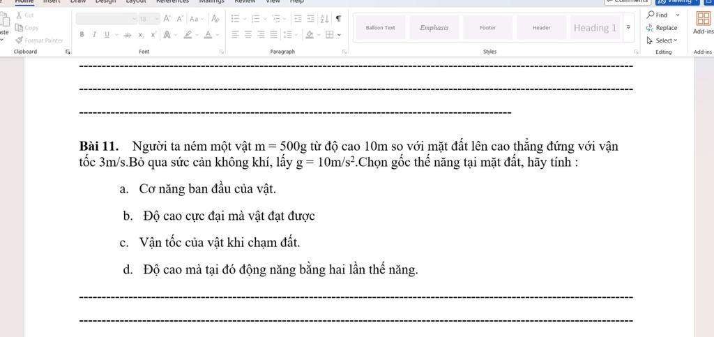This screenshot has height=337, width=714.
Task: Click the line 'Cơ năng ban đầu của vật.'
Action: (208, 189)
